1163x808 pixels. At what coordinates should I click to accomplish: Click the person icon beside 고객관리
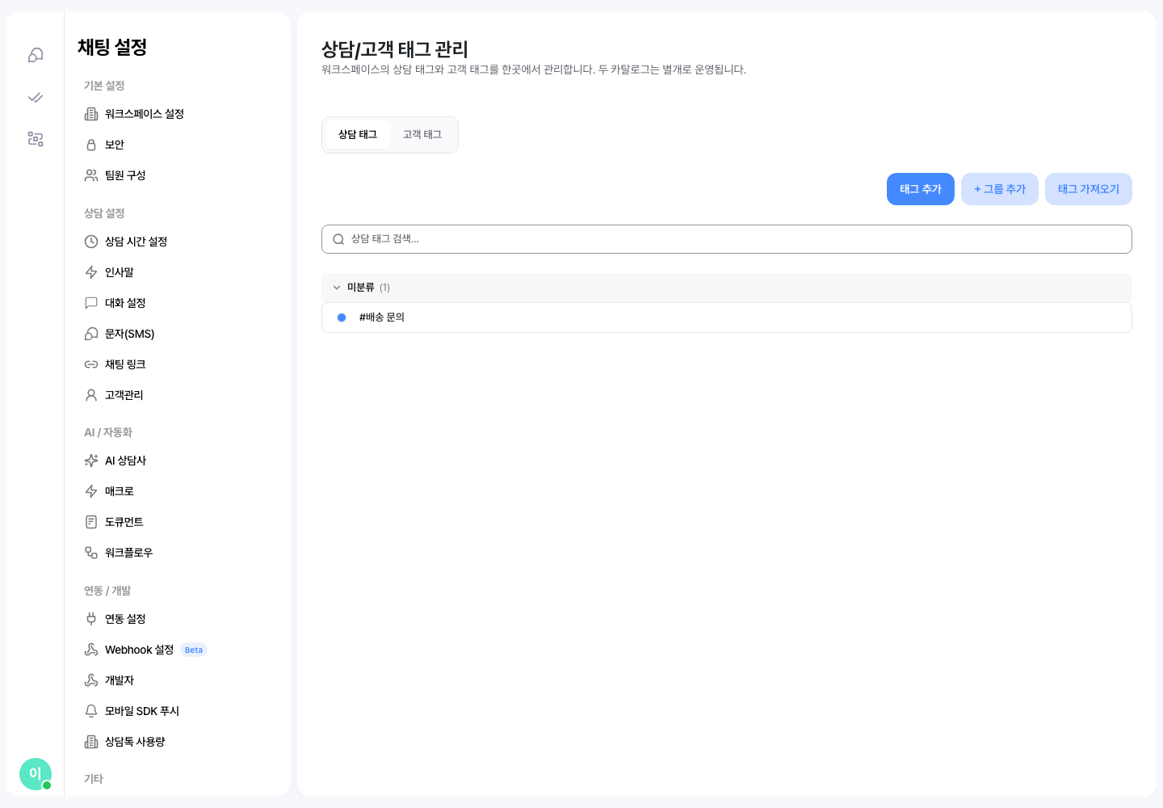click(91, 395)
